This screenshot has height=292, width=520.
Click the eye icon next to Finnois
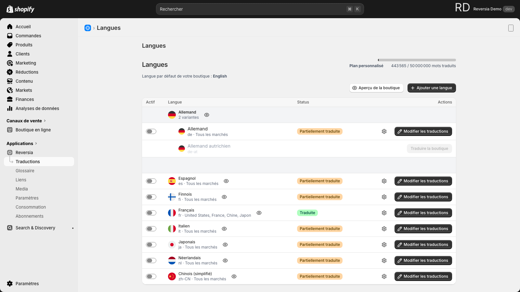[x=224, y=197]
